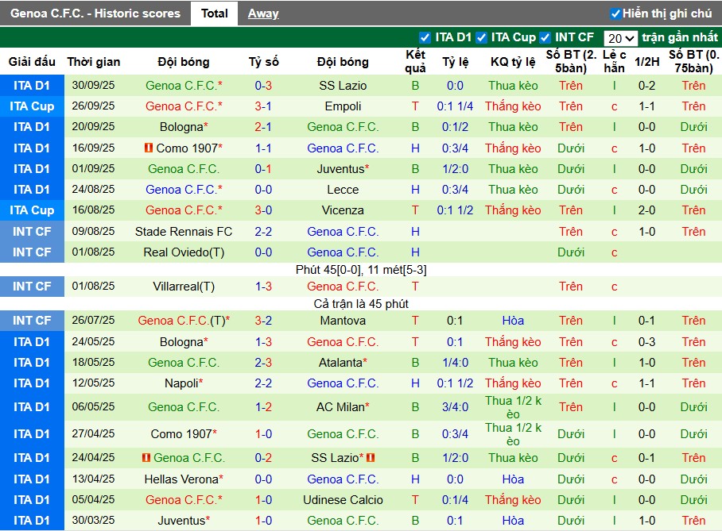Viewport: 722px width, 531px height.
Task: Open the 20 recent matches dropdown
Action: click(620, 38)
